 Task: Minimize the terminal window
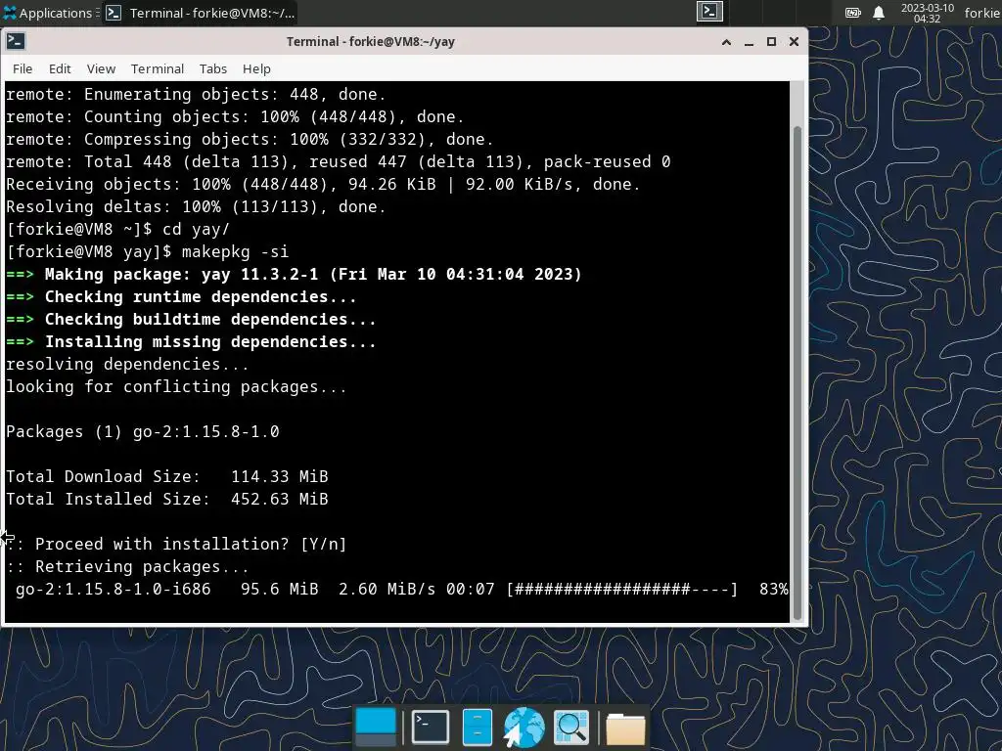coord(749,41)
